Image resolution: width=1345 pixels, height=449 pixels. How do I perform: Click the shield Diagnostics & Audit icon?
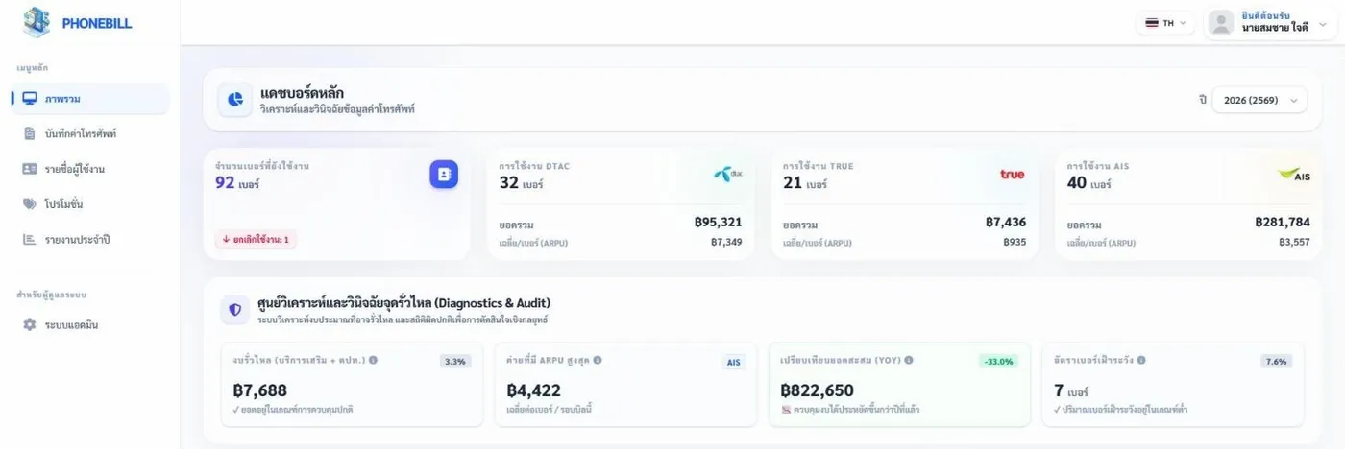[235, 310]
